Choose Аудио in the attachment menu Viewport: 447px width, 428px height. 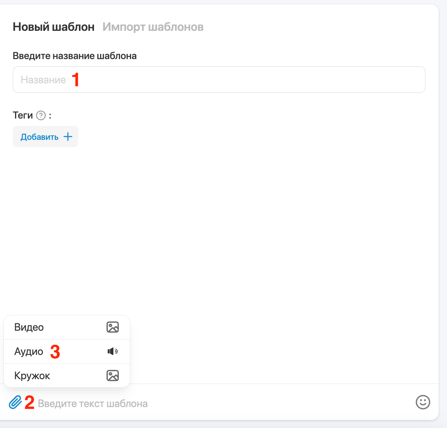pos(67,351)
